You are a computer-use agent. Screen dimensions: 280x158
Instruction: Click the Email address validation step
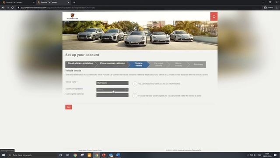pos(80,65)
